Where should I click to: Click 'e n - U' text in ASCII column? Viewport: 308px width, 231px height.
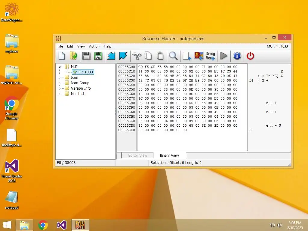pyautogui.click(x=273, y=125)
